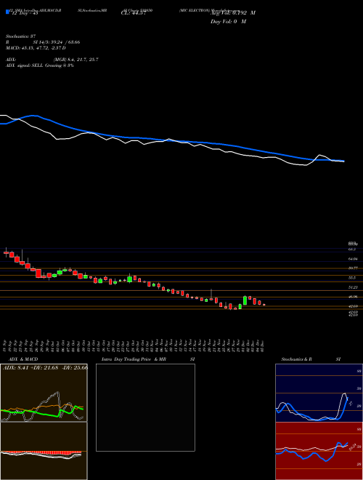Click the tall green candle before the final red candles

(x=245, y=300)
